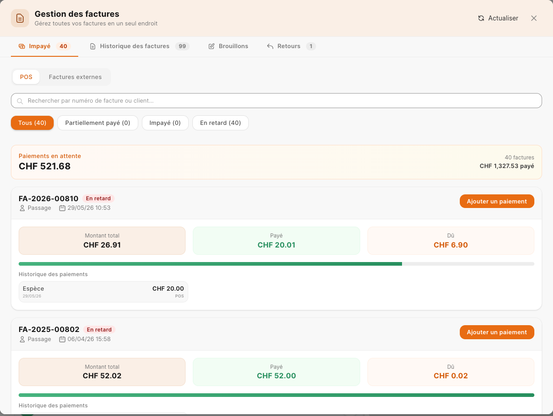Click the Montant total CHF 52.02 box
Image resolution: width=553 pixels, height=416 pixels.
[102, 372]
